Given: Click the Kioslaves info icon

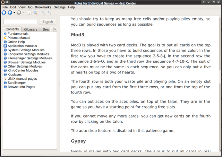Looking at the screenshot, I should pos(5,75).
